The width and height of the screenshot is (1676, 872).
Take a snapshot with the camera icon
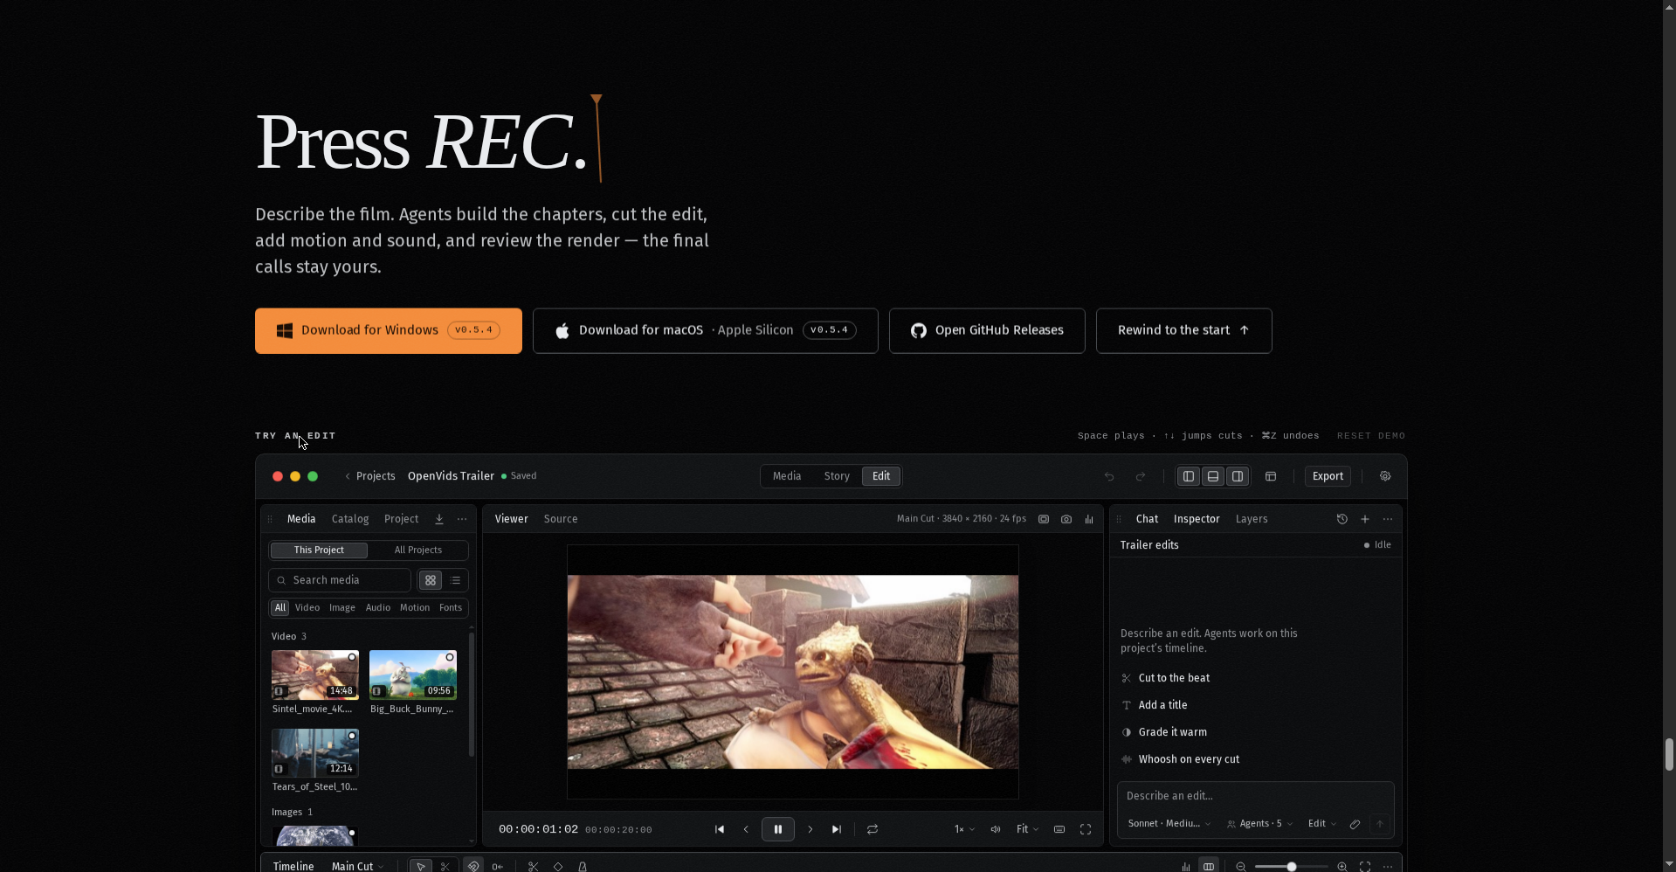pos(1066,519)
